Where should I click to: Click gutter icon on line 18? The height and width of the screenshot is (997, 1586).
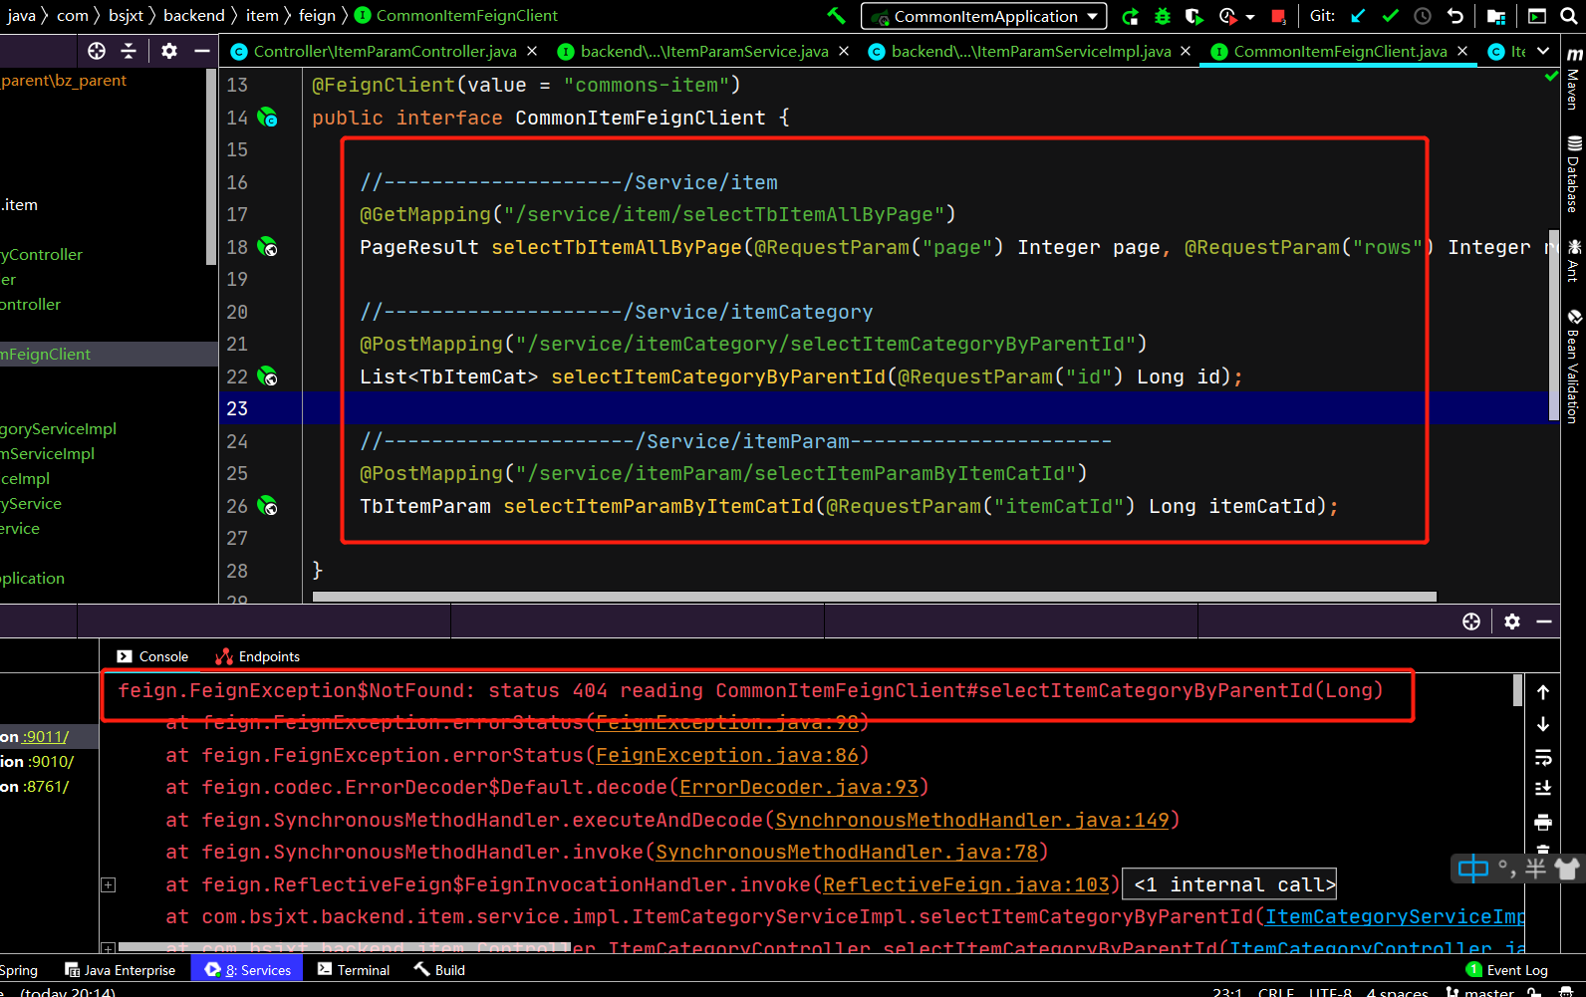[x=268, y=247]
